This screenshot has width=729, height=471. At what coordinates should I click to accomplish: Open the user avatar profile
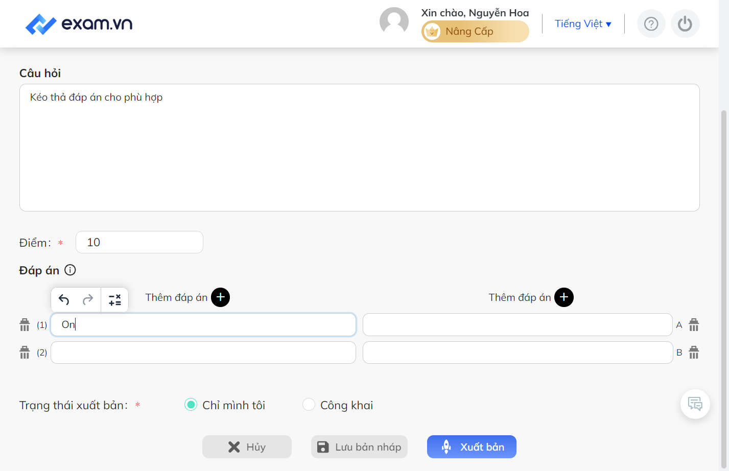(394, 21)
